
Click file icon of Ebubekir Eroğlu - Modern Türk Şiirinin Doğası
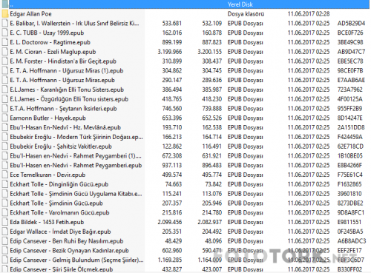click(x=5, y=137)
